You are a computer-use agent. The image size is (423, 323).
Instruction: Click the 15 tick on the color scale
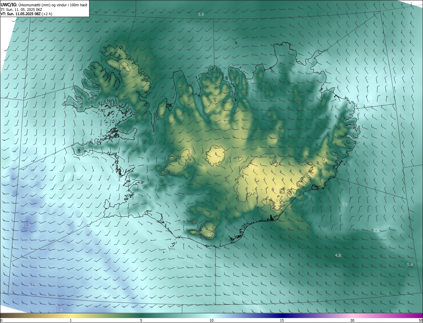pyautogui.click(x=282, y=320)
